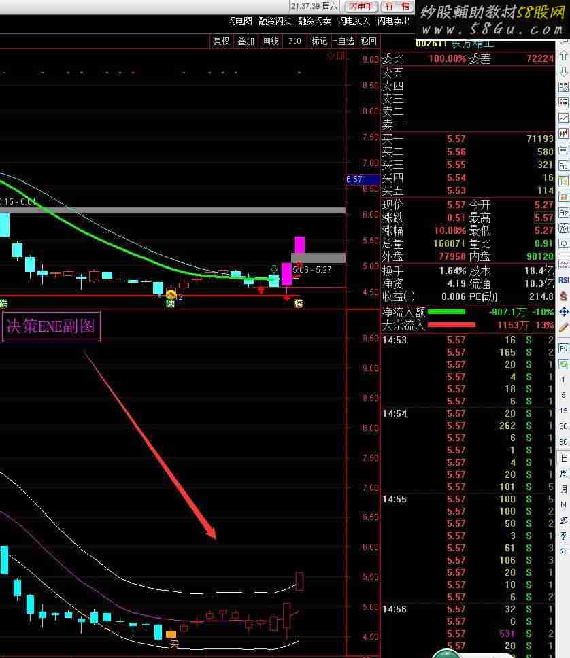This screenshot has height=658, width=570.
Task: Click the 买二 price 5.56
Action: (x=456, y=152)
